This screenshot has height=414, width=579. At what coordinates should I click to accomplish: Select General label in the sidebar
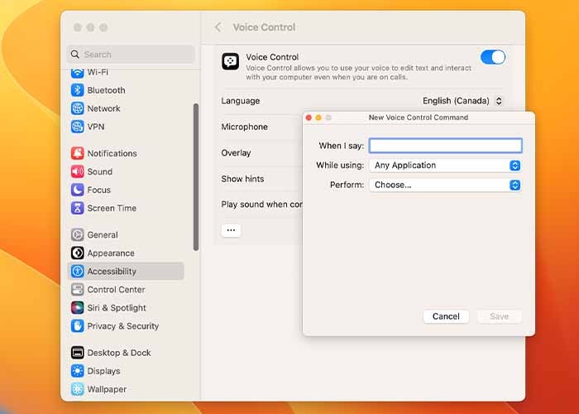coord(103,234)
